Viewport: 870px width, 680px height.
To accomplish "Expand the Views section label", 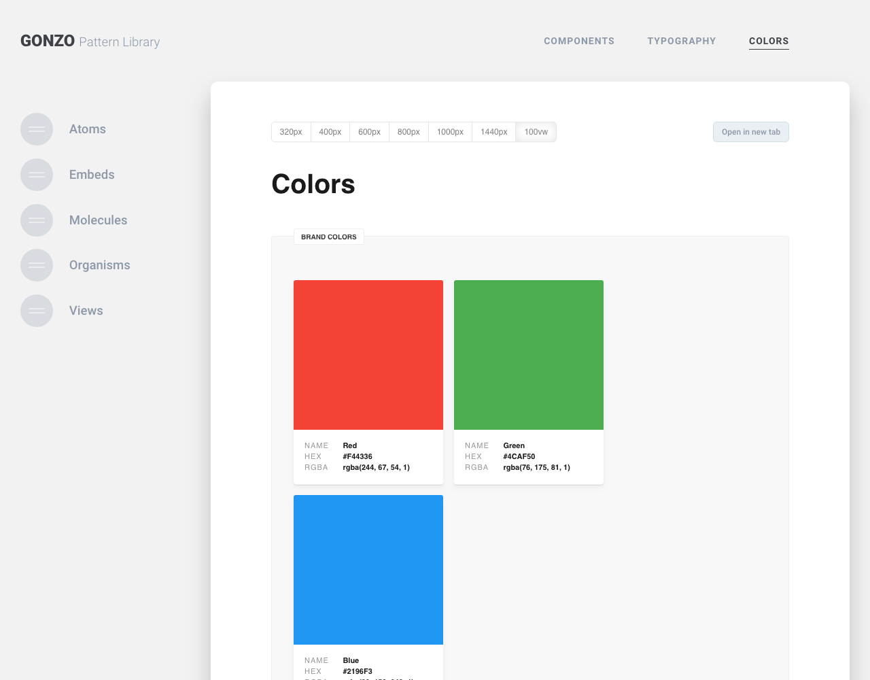I will click(86, 311).
